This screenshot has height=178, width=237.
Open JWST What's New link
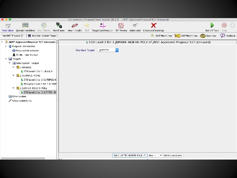pos(162,36)
